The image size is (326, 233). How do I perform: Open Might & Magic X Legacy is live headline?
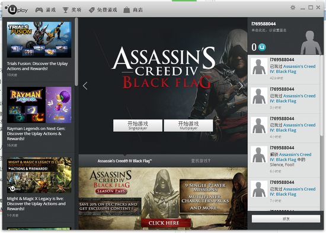pyautogui.click(x=36, y=203)
